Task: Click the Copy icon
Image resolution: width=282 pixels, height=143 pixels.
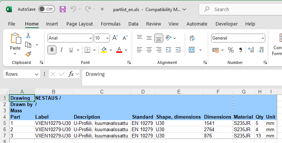Action: (x=28, y=45)
